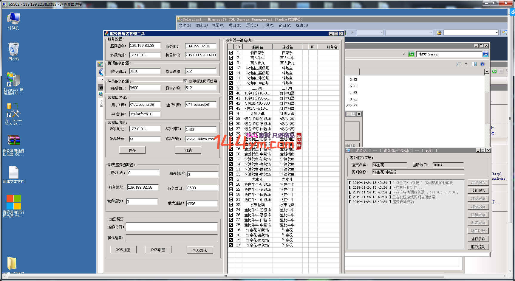Screen dimensions: 515x281
Task: Click the green refresh icon left of 搜索 Server
Action: click(411, 54)
